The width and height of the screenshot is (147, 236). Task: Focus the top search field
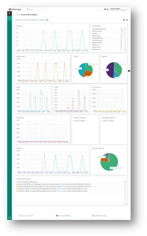[37, 9]
